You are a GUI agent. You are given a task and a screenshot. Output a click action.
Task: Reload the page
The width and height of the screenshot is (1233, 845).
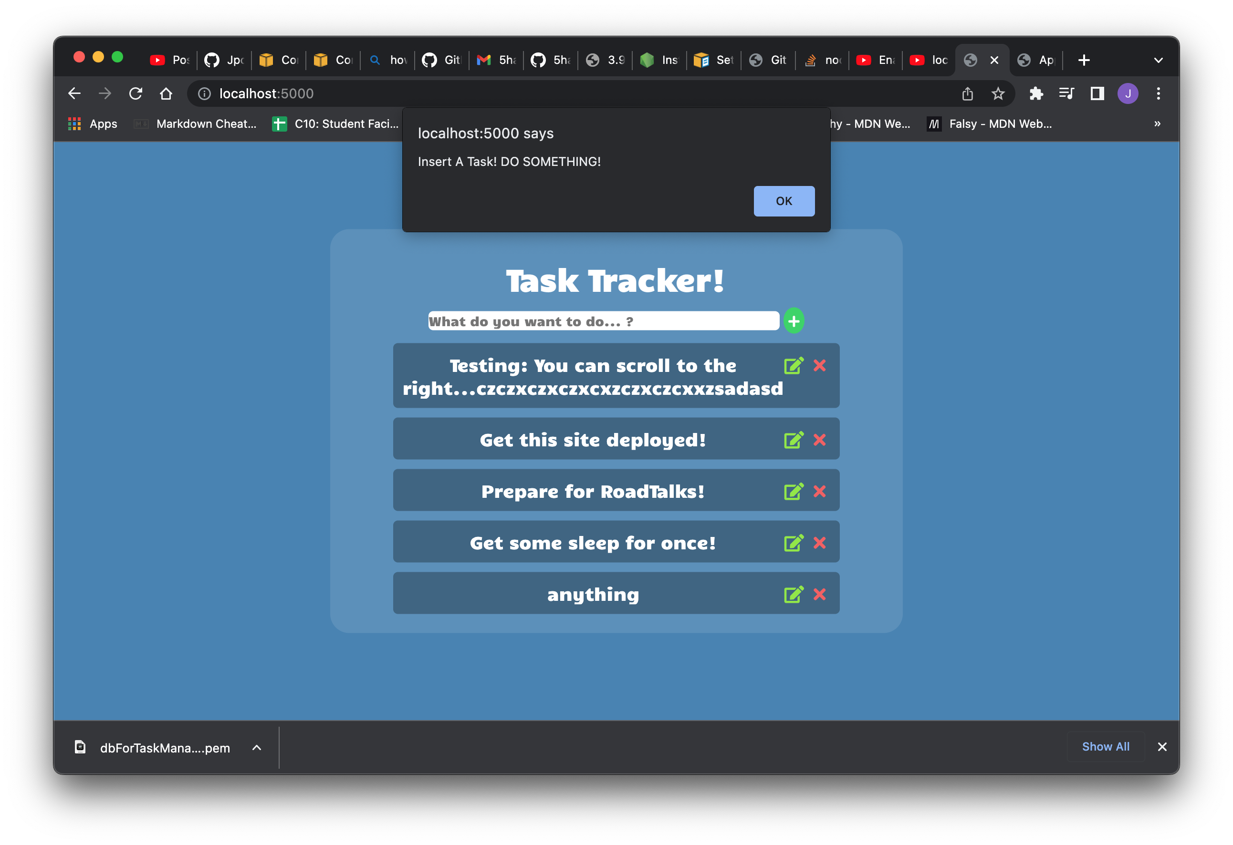[x=136, y=94]
